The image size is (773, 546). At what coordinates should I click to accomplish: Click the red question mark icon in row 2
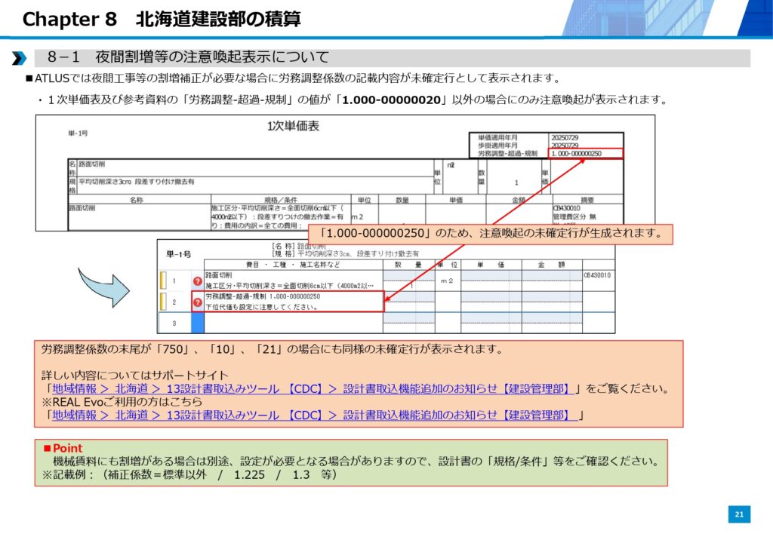tap(198, 302)
